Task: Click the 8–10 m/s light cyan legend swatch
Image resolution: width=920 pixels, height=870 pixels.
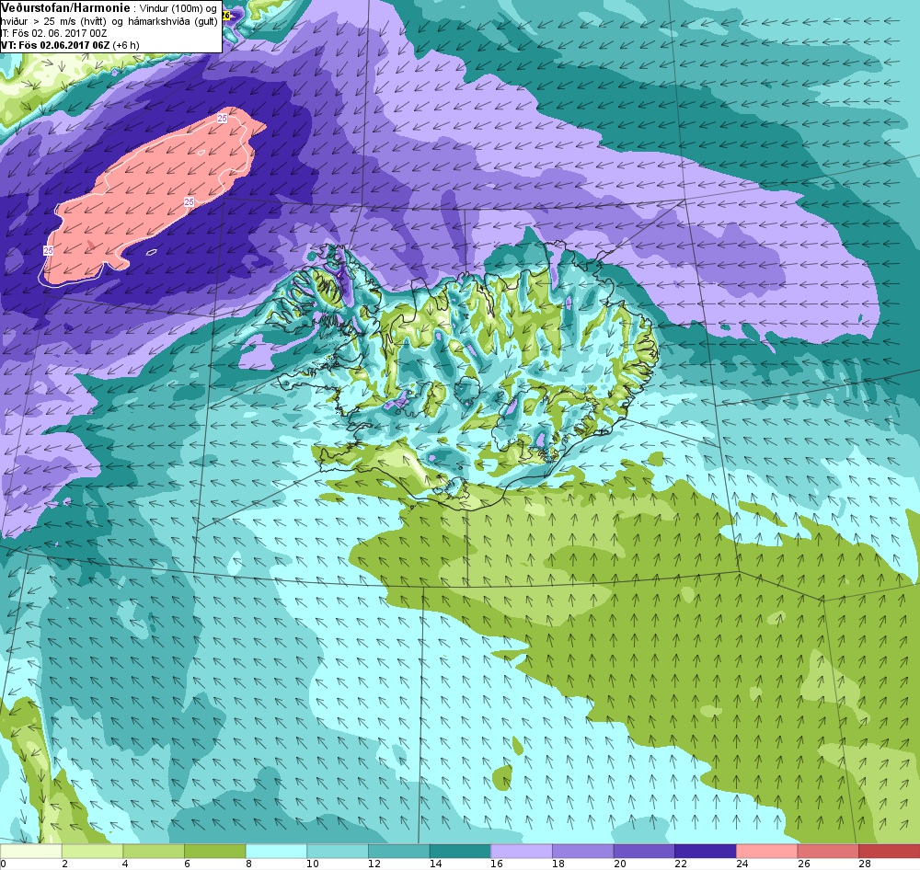Action: tap(276, 851)
